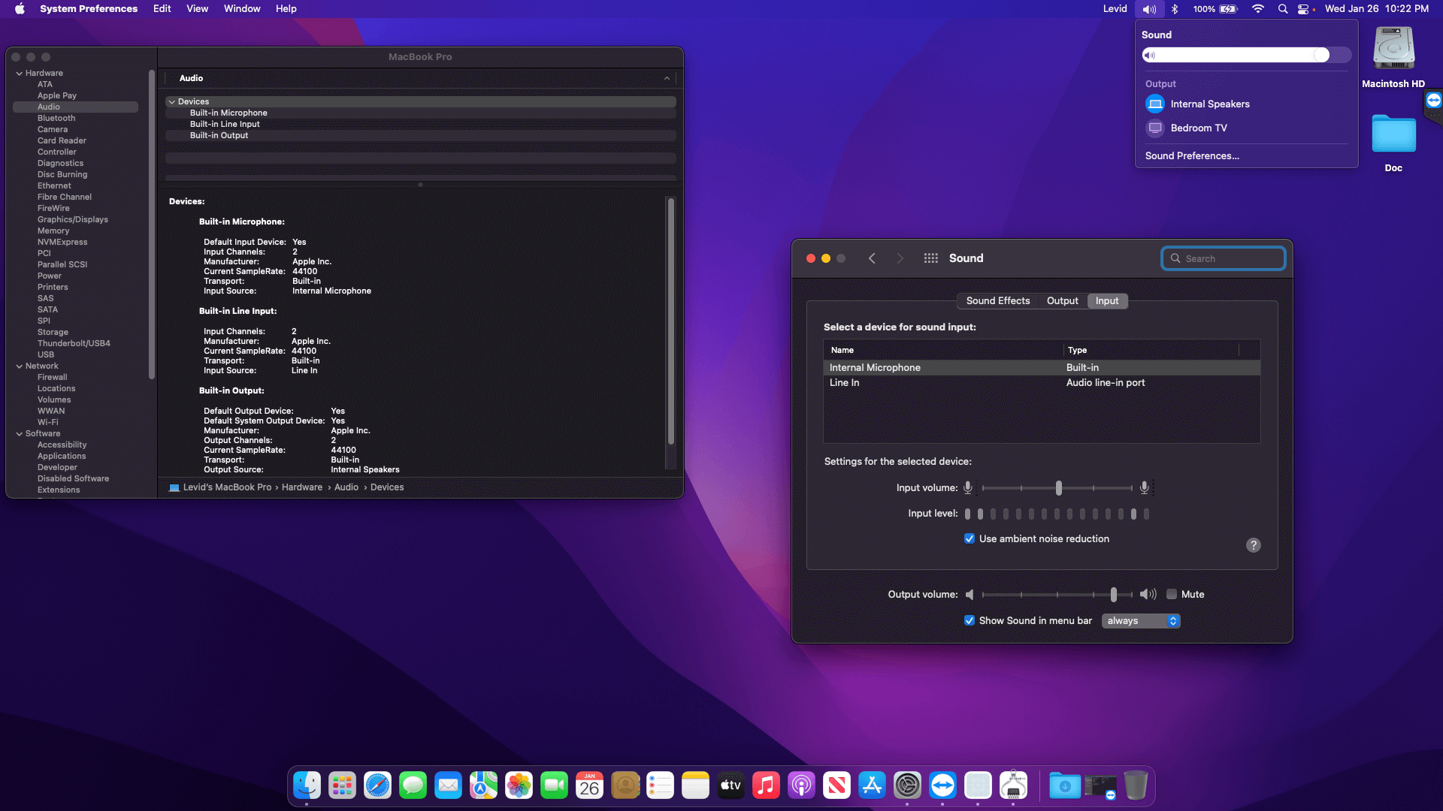
Task: Open Launchpad in the Dock
Action: tap(342, 785)
